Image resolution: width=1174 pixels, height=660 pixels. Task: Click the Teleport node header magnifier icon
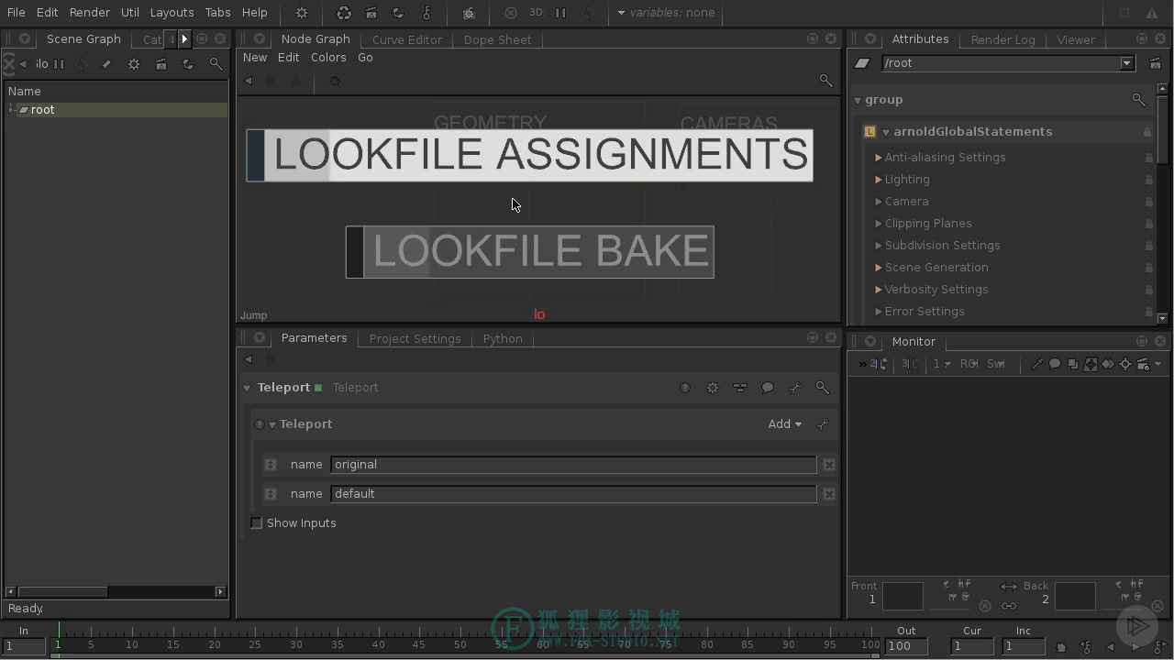coord(823,388)
